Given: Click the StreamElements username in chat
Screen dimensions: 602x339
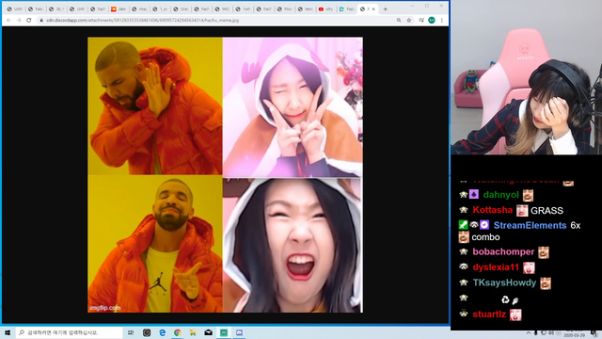Looking at the screenshot, I should [530, 225].
